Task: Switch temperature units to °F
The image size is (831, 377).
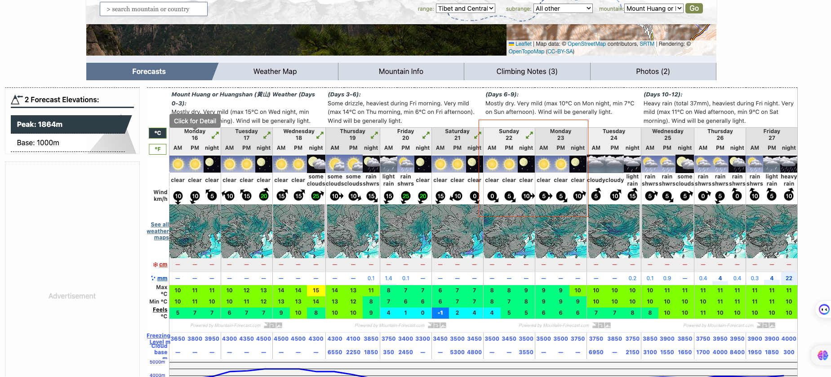Action: pos(158,149)
